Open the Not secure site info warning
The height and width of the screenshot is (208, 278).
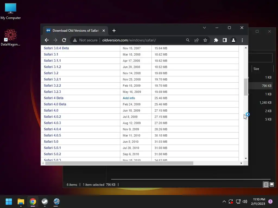pyautogui.click(x=85, y=40)
